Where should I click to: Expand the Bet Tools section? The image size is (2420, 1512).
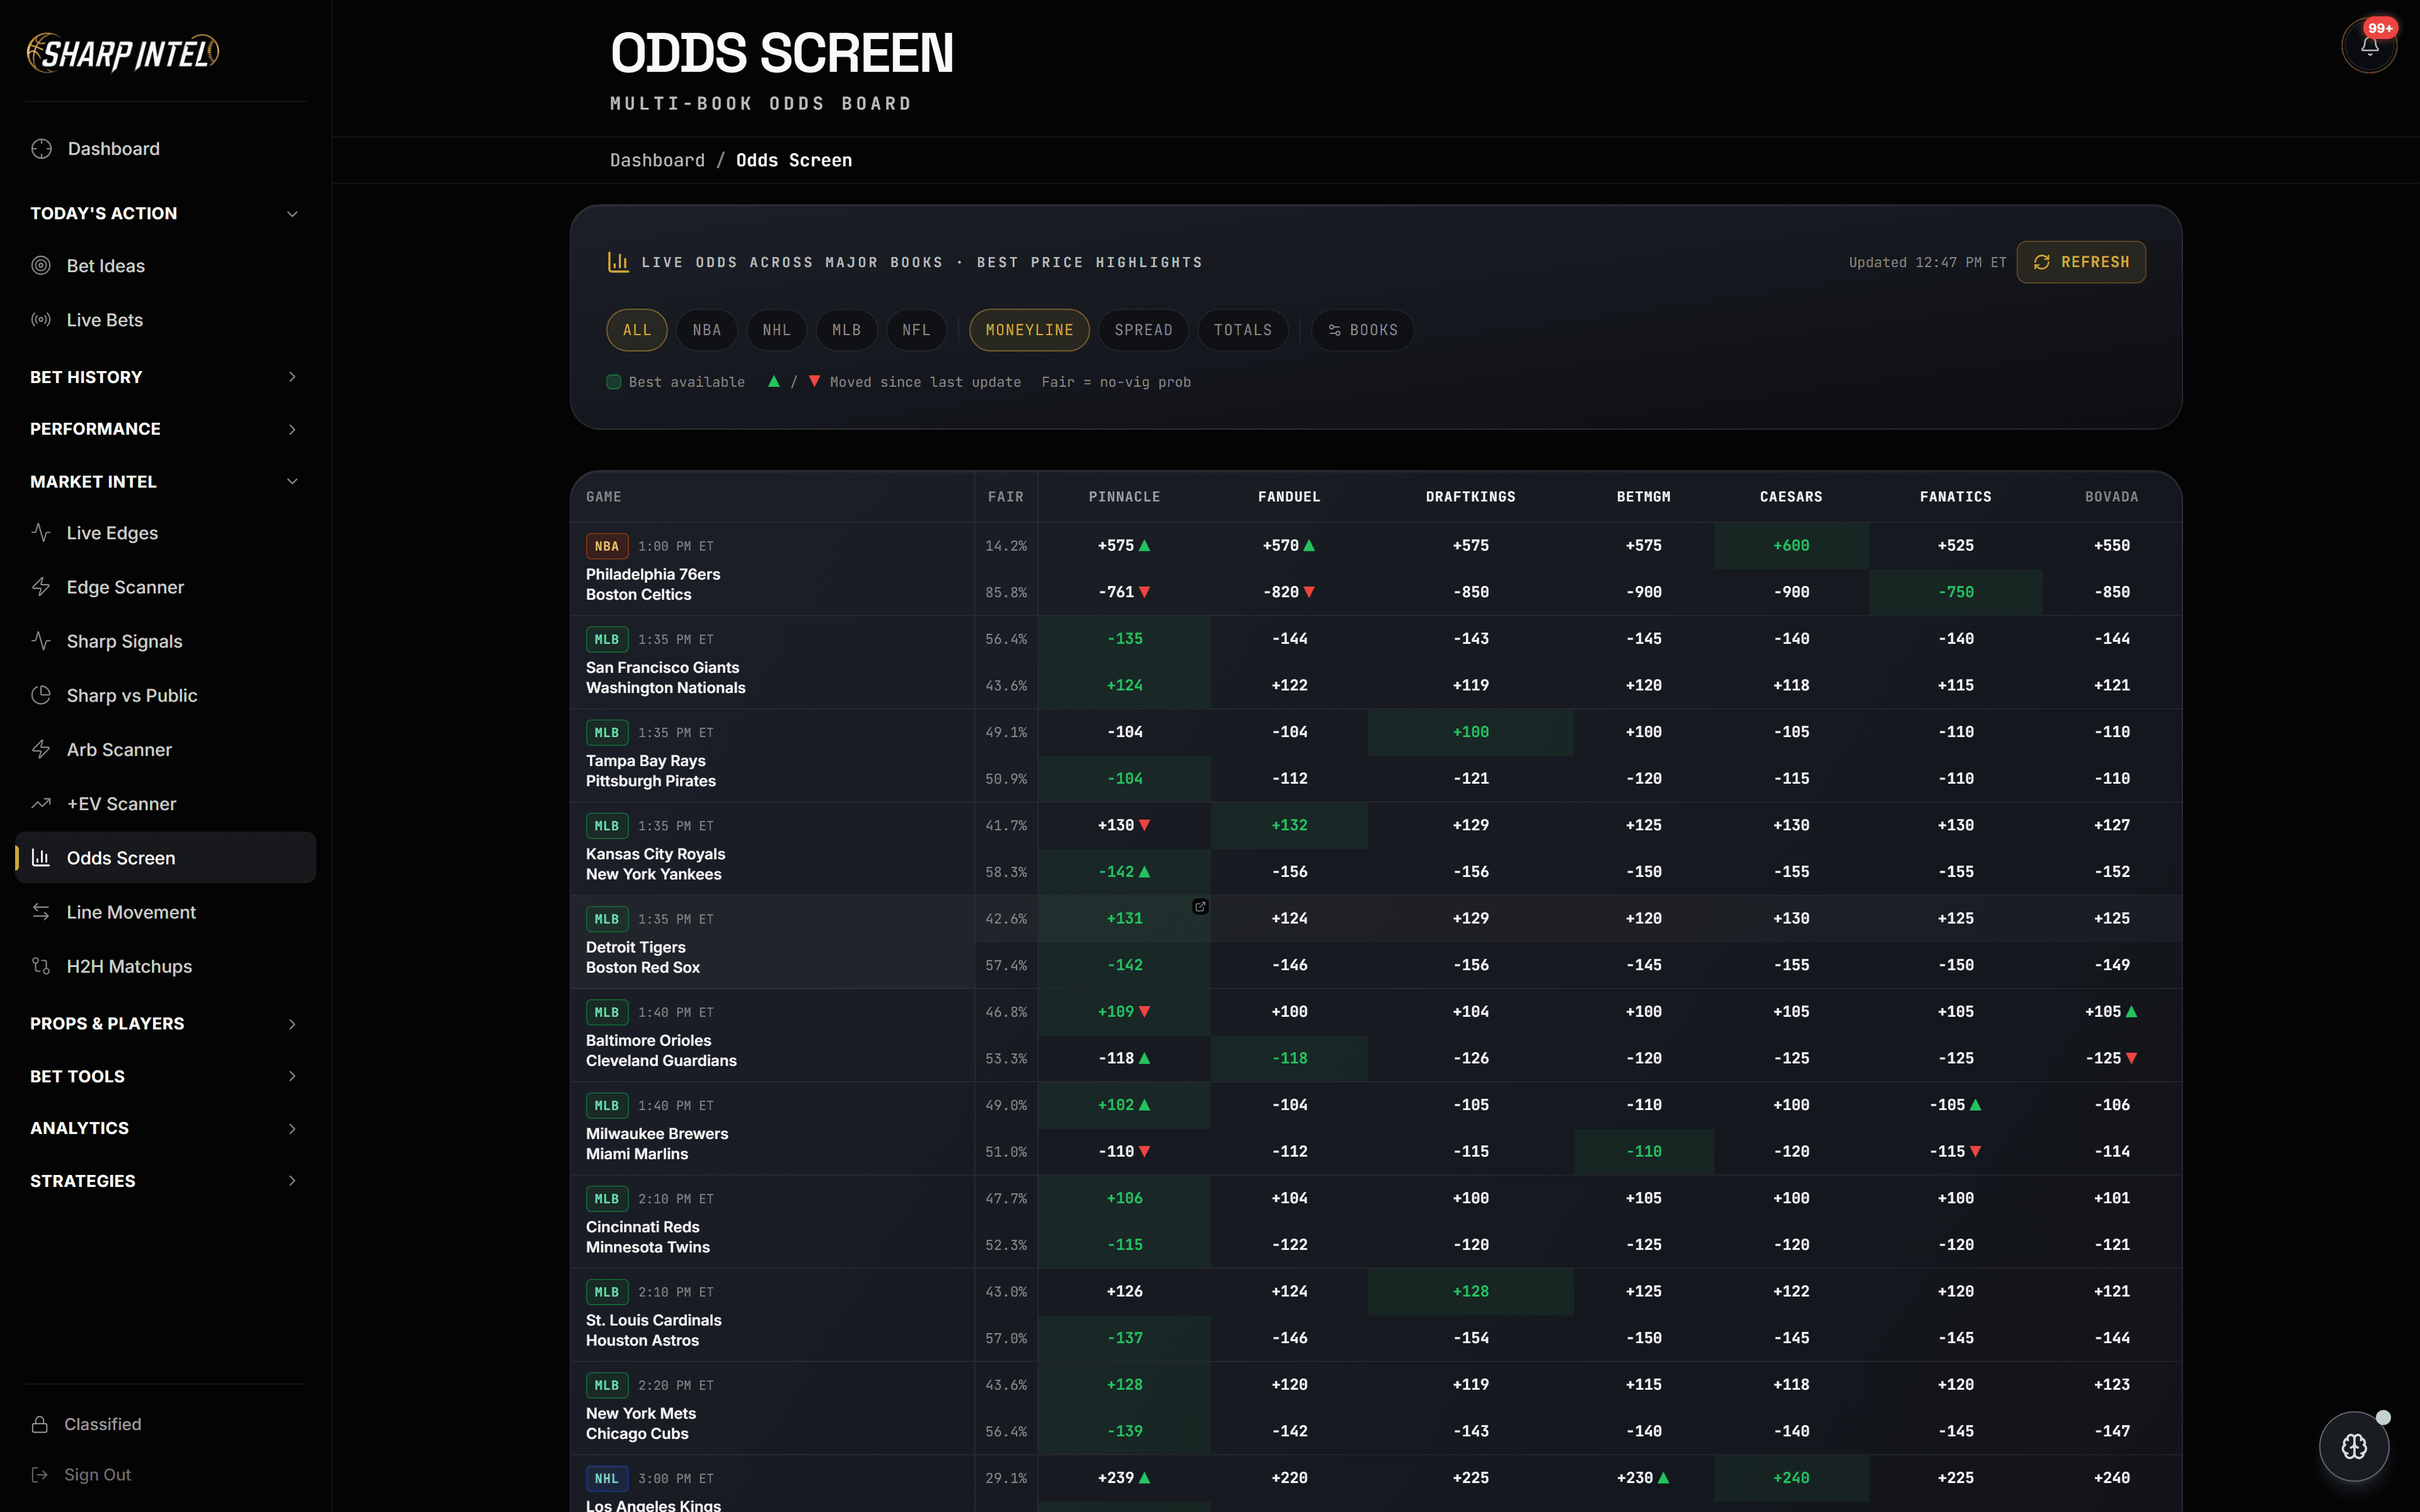(x=165, y=1076)
